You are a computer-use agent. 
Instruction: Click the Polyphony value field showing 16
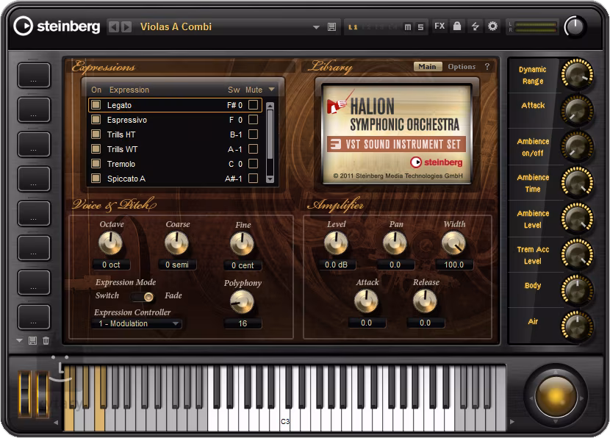point(243,323)
